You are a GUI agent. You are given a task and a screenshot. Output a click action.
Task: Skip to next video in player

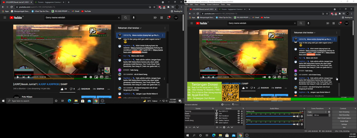pos(24,77)
